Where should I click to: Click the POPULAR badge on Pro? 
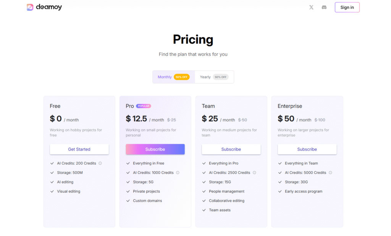point(144,106)
